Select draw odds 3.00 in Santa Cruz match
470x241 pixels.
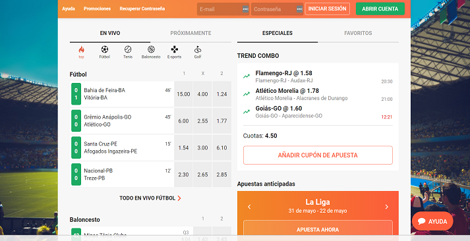tap(202, 147)
